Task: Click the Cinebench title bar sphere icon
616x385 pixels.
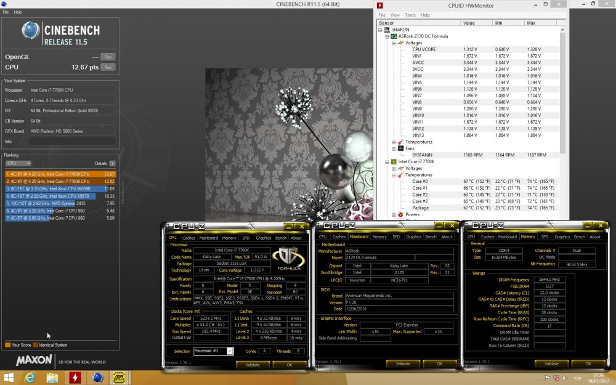Action: [2, 4]
